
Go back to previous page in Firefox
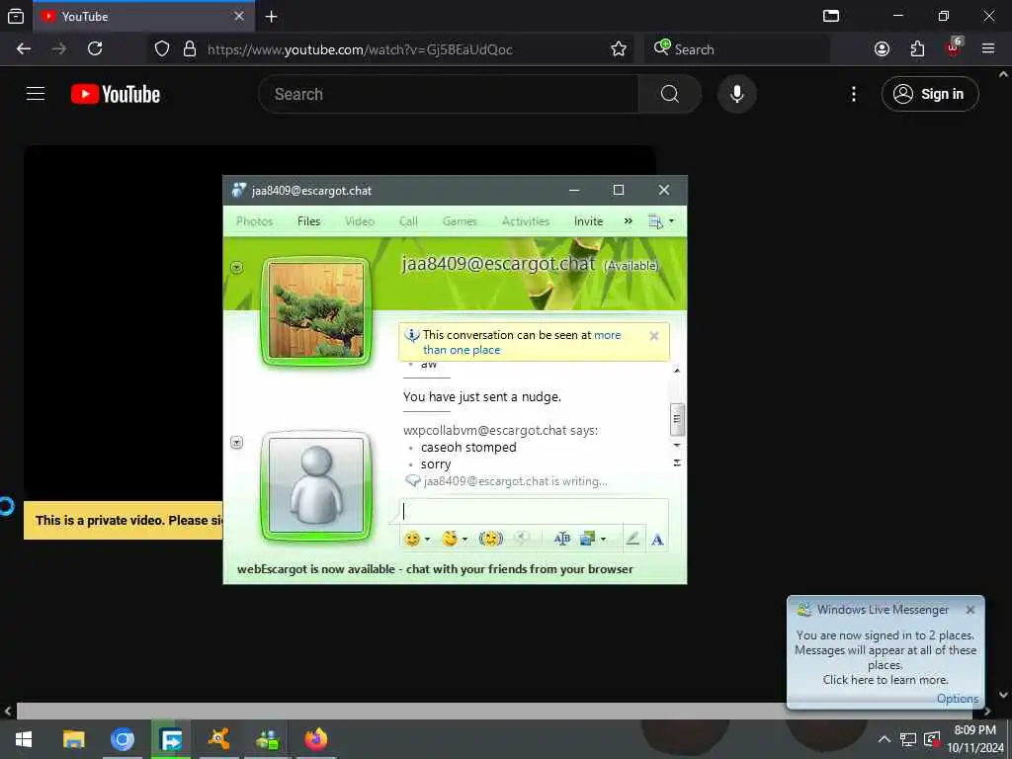[x=24, y=49]
